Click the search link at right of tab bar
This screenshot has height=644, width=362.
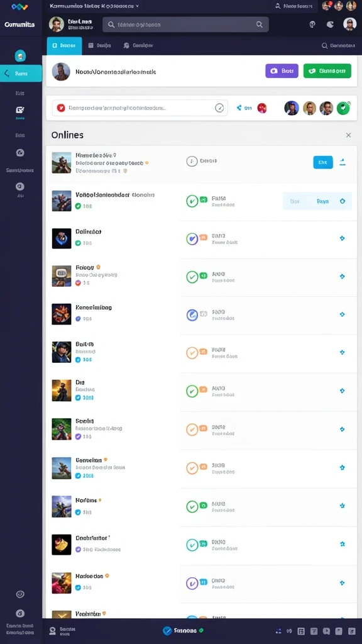(338, 45)
